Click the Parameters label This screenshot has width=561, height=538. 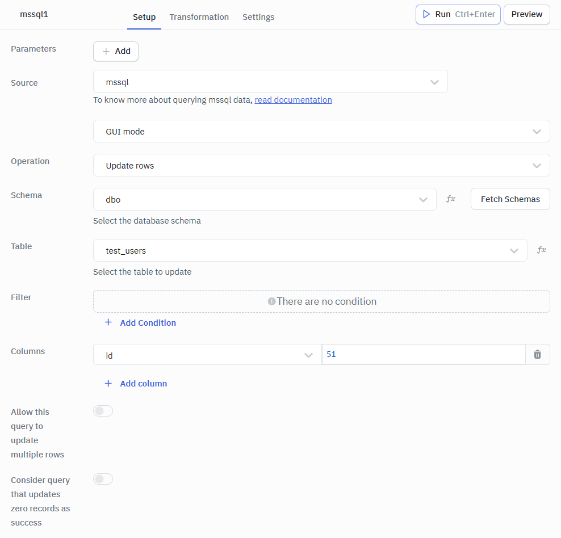pos(34,49)
